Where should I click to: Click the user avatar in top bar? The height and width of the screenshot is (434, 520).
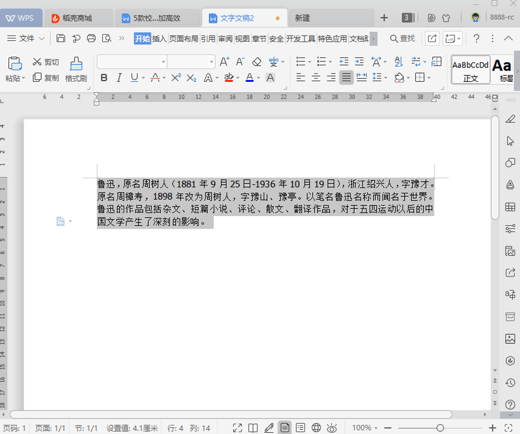(x=475, y=17)
